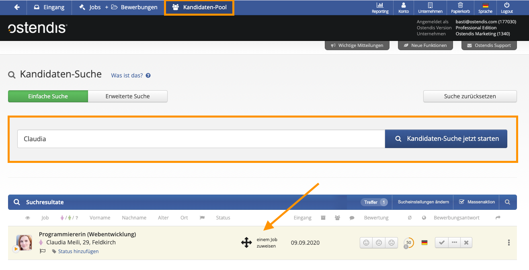Switch to Erweiterte Suche
Screen dimensions: 529x270
point(127,96)
